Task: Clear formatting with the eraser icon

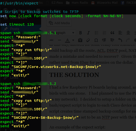Action: tap(88, 40)
